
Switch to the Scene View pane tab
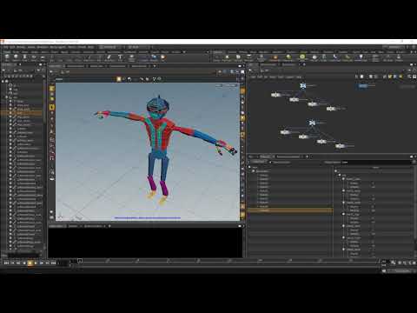(56, 66)
